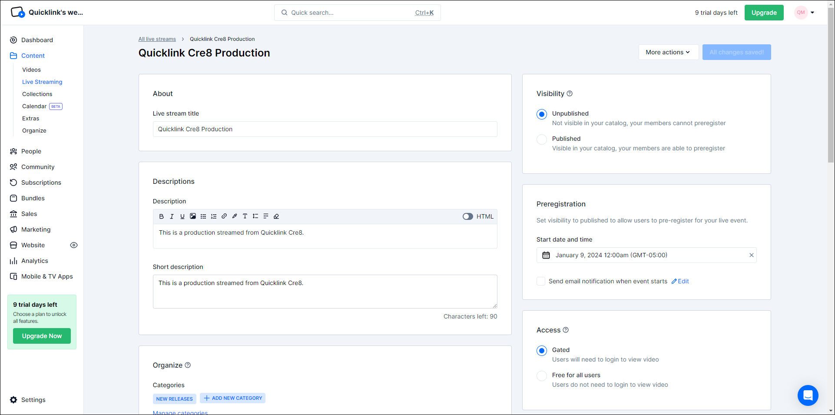Click the green Upgrade button in header
The image size is (835, 415).
764,13
